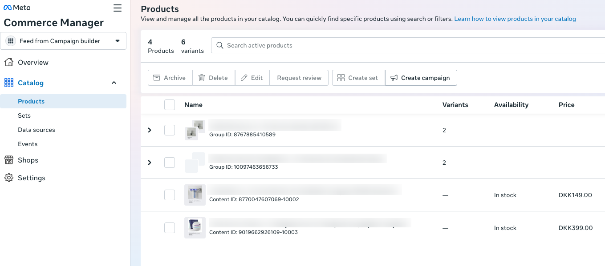Select checkbox for Group ID 8767885410589
605x266 pixels.
click(170, 130)
